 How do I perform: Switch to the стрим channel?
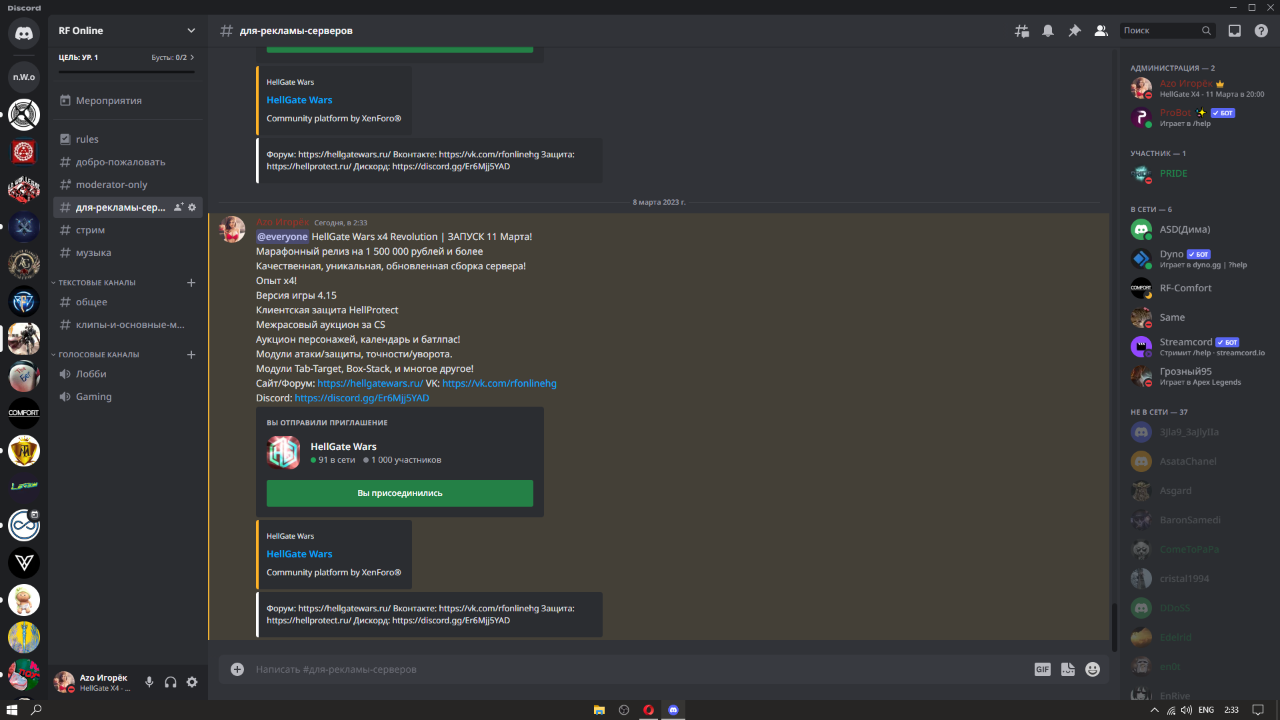pyautogui.click(x=127, y=230)
